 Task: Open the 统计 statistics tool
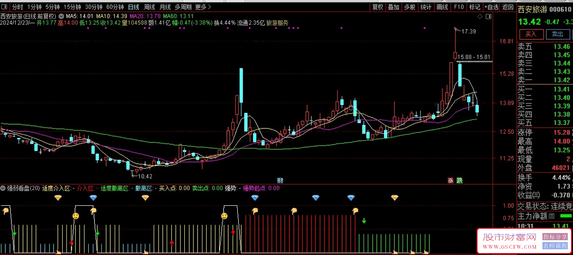(x=426, y=7)
